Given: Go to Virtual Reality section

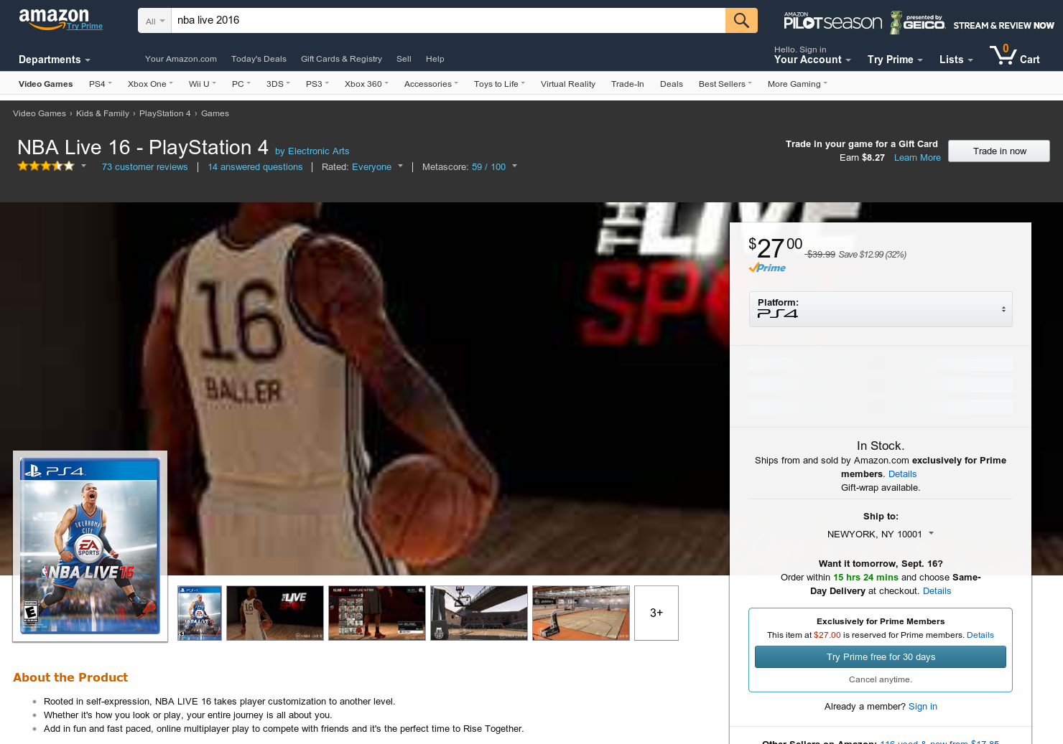Looking at the screenshot, I should coord(568,84).
